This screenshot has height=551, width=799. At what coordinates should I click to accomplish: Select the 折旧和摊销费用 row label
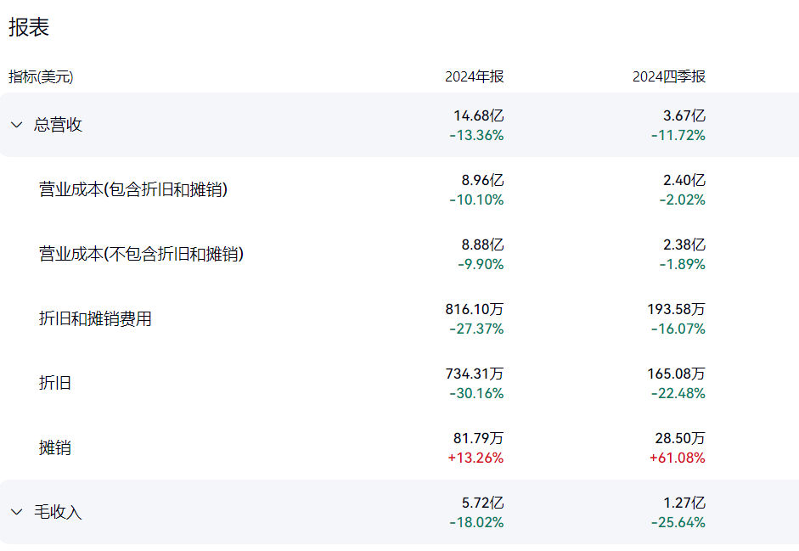click(x=95, y=318)
